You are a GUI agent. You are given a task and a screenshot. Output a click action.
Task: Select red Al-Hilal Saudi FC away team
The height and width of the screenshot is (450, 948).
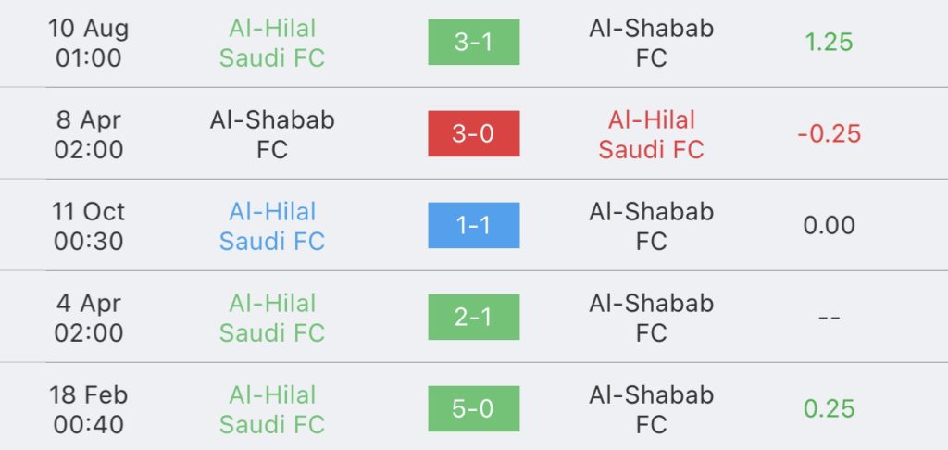(651, 134)
